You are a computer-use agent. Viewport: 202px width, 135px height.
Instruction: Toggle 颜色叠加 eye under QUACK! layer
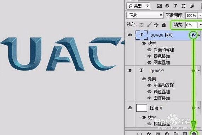click(149, 92)
